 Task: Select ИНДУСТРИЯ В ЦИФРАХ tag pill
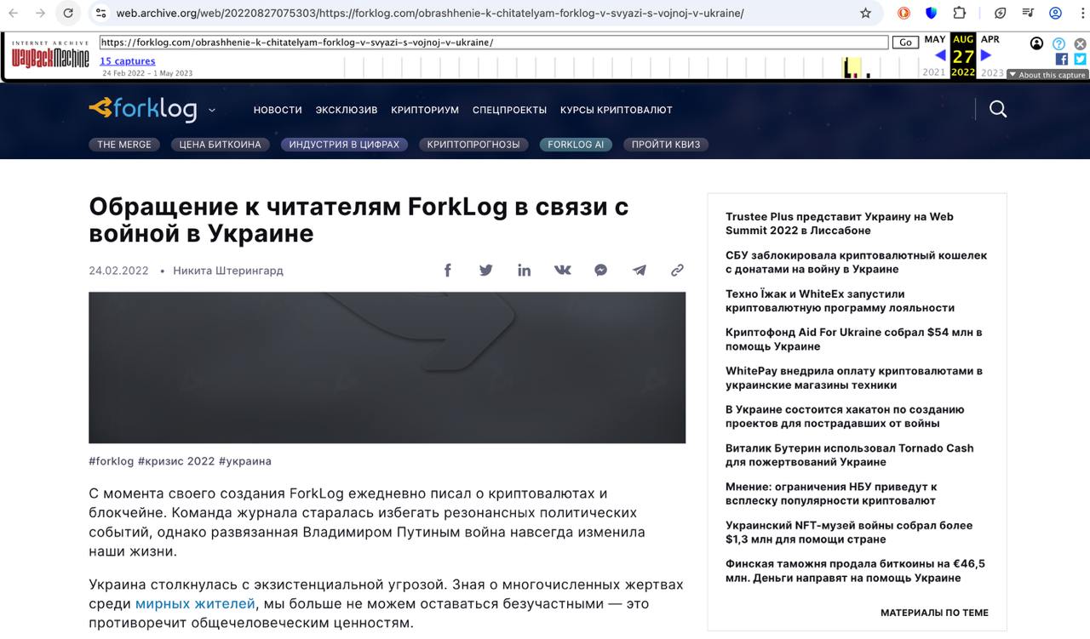pyautogui.click(x=344, y=145)
